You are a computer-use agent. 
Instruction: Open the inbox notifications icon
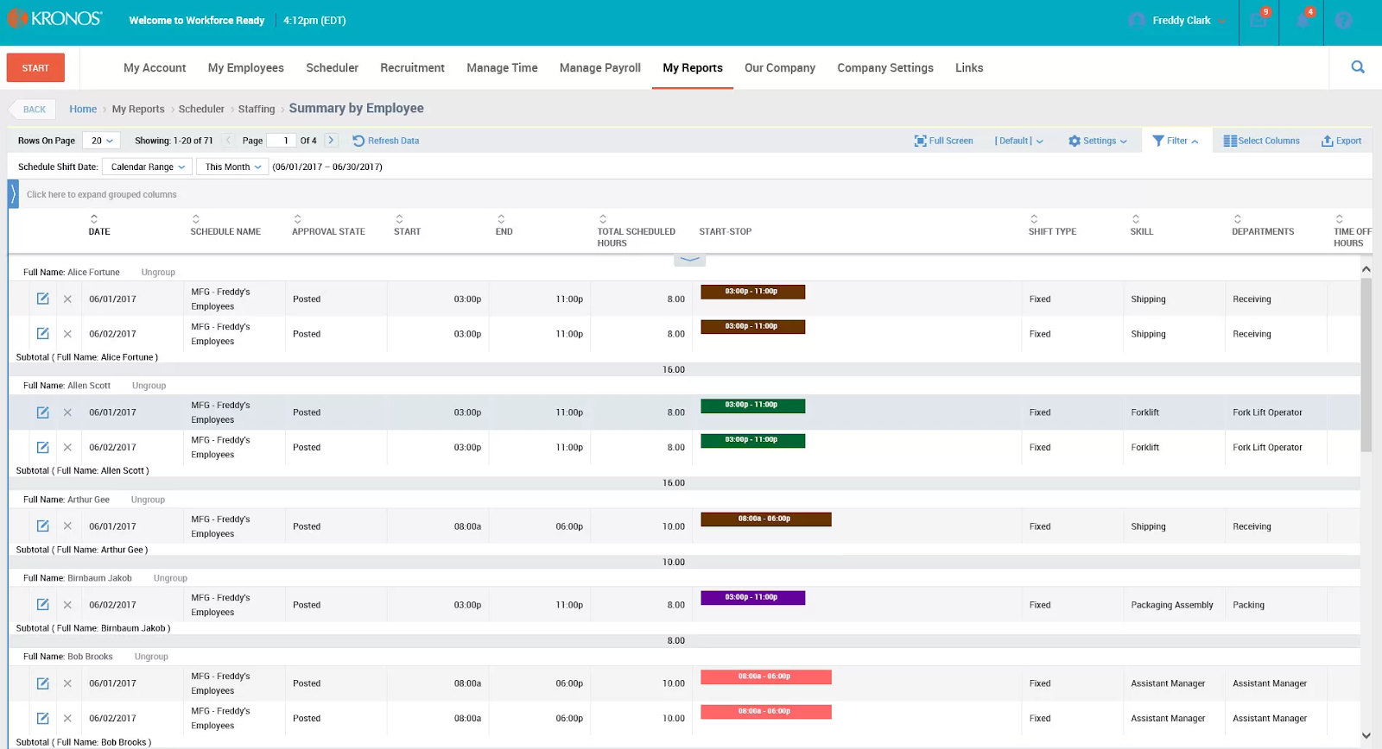tap(1259, 20)
